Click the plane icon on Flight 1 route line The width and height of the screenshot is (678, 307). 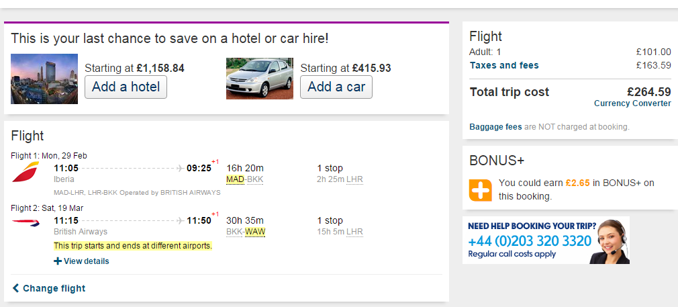pos(181,169)
